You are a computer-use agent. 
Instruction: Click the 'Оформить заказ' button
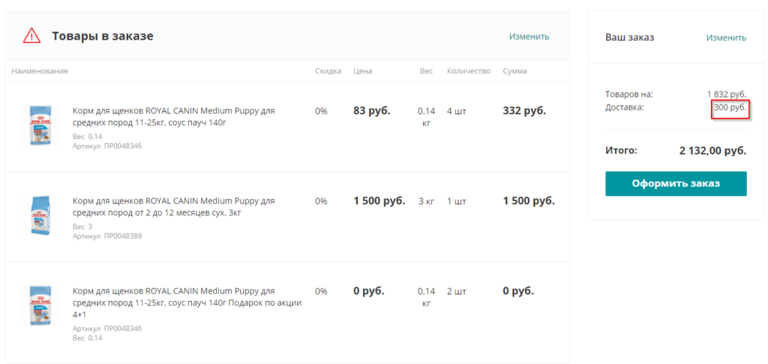pos(676,184)
